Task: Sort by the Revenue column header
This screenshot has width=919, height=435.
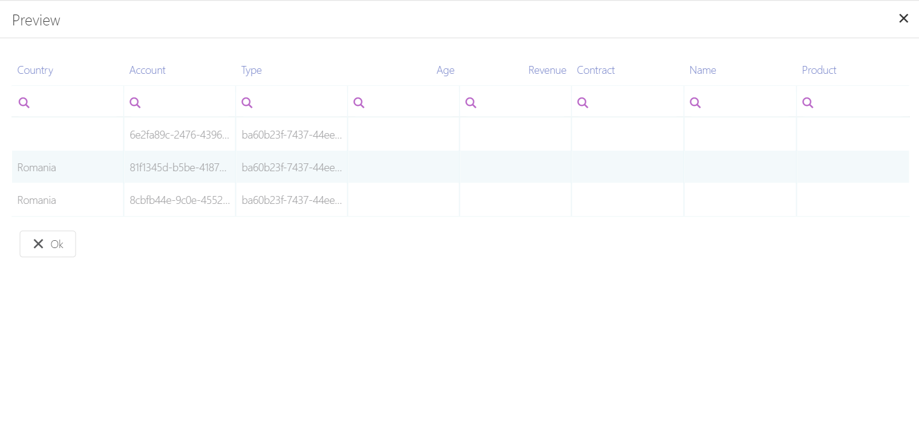Action: pos(547,70)
